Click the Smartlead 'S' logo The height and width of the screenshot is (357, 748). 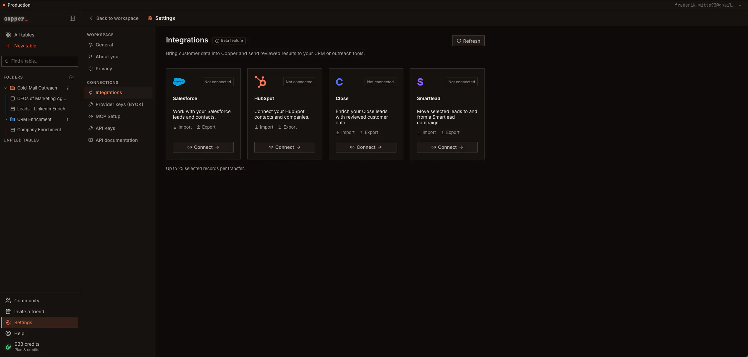tap(420, 82)
